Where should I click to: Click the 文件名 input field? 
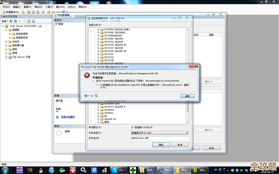click(159, 138)
